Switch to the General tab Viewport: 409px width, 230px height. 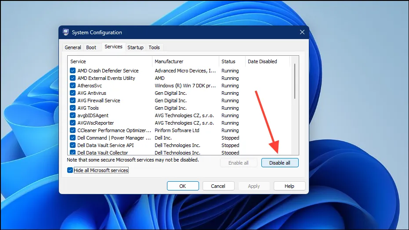[x=73, y=47]
